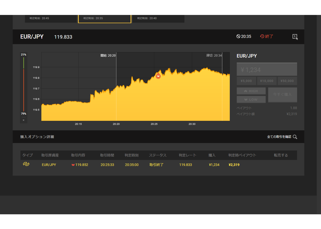Click the ステータス column header
The image size is (321, 229).
click(158, 155)
